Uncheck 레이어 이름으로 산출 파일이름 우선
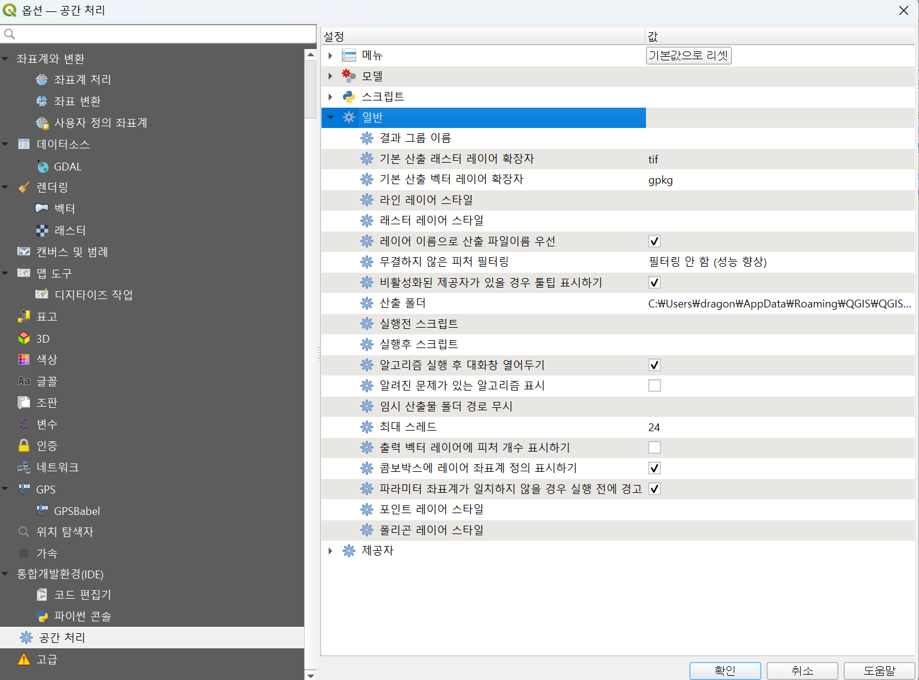 pyautogui.click(x=654, y=241)
